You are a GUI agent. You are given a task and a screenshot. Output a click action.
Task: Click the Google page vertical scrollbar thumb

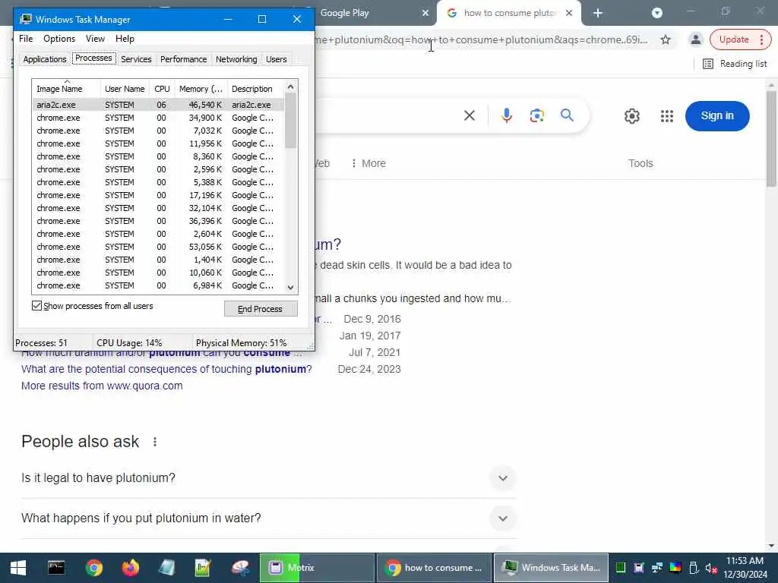772,140
